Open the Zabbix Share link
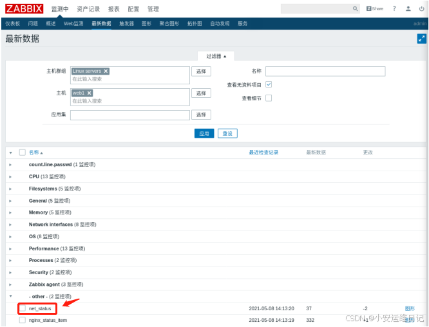The height and width of the screenshot is (327, 429). 375,9
